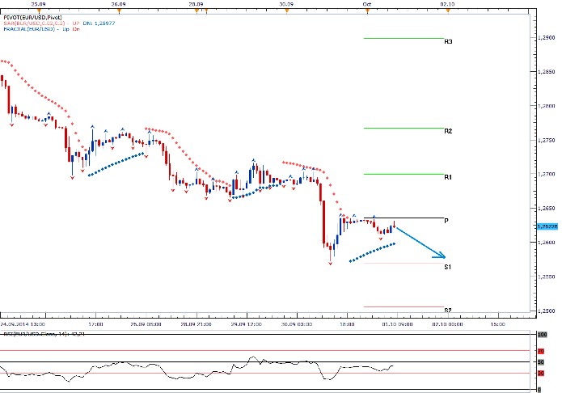This screenshot has width=562, height=393.
Task: Click the FRACTAL indicator legend label
Action: (x=40, y=29)
